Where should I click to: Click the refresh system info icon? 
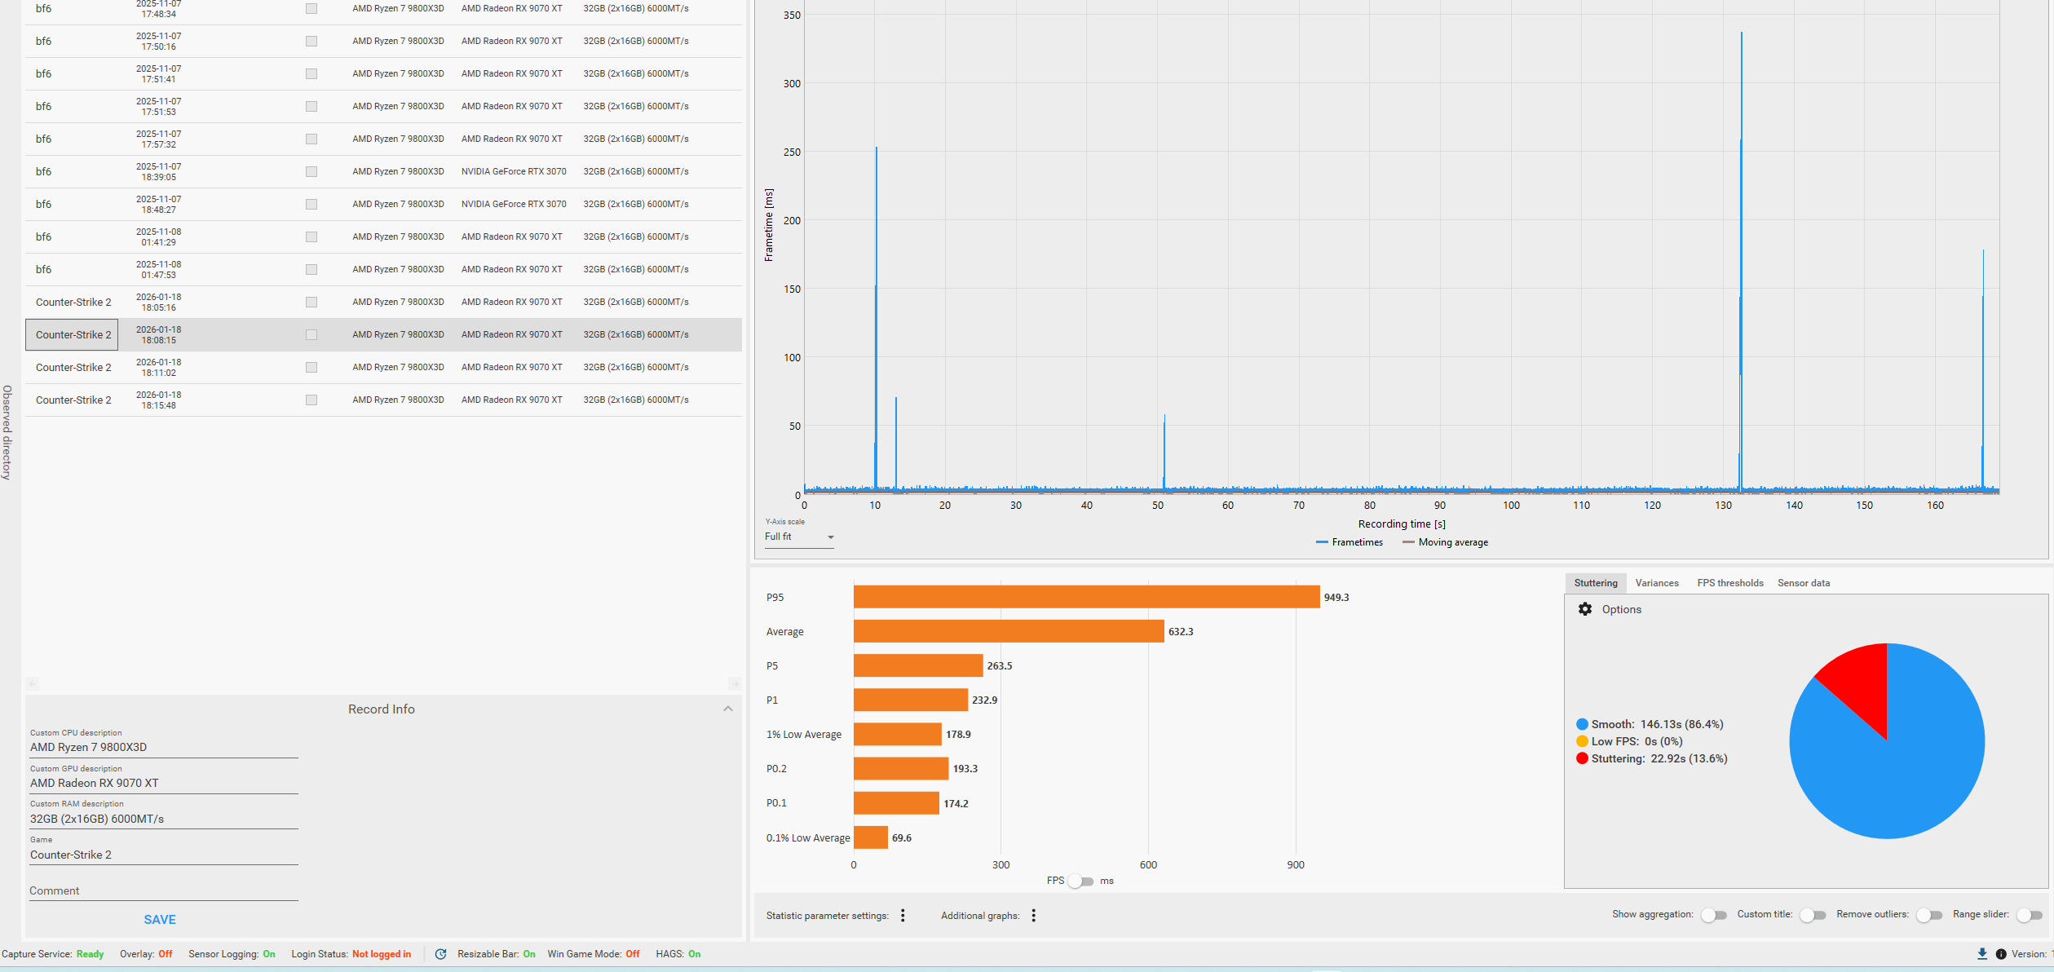point(440,953)
